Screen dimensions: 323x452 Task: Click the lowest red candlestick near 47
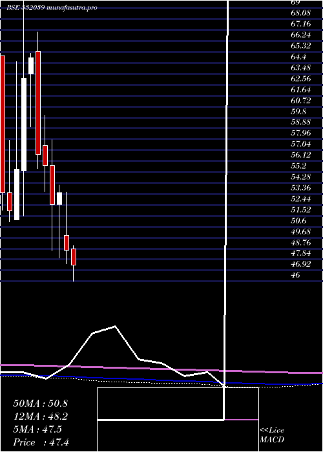pyautogui.click(x=74, y=257)
